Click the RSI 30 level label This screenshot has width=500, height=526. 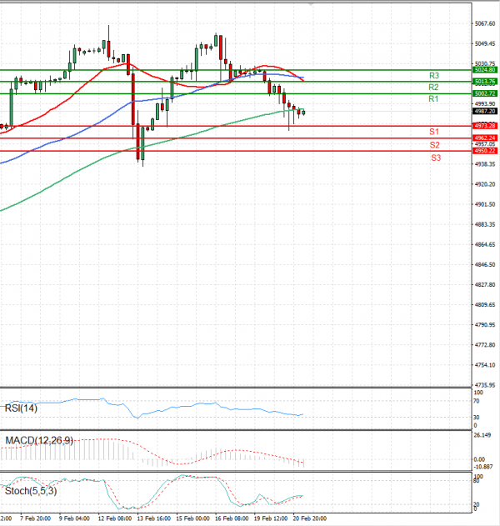click(x=477, y=418)
